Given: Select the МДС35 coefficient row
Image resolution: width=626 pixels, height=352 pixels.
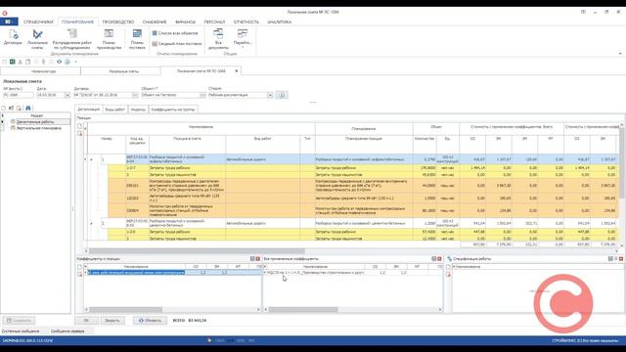Looking at the screenshot, I should click(353, 273).
